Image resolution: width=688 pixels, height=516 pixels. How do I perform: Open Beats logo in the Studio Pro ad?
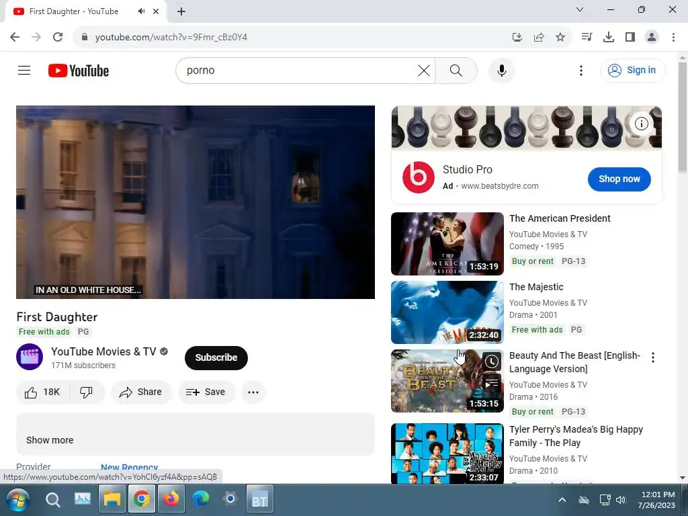click(419, 177)
